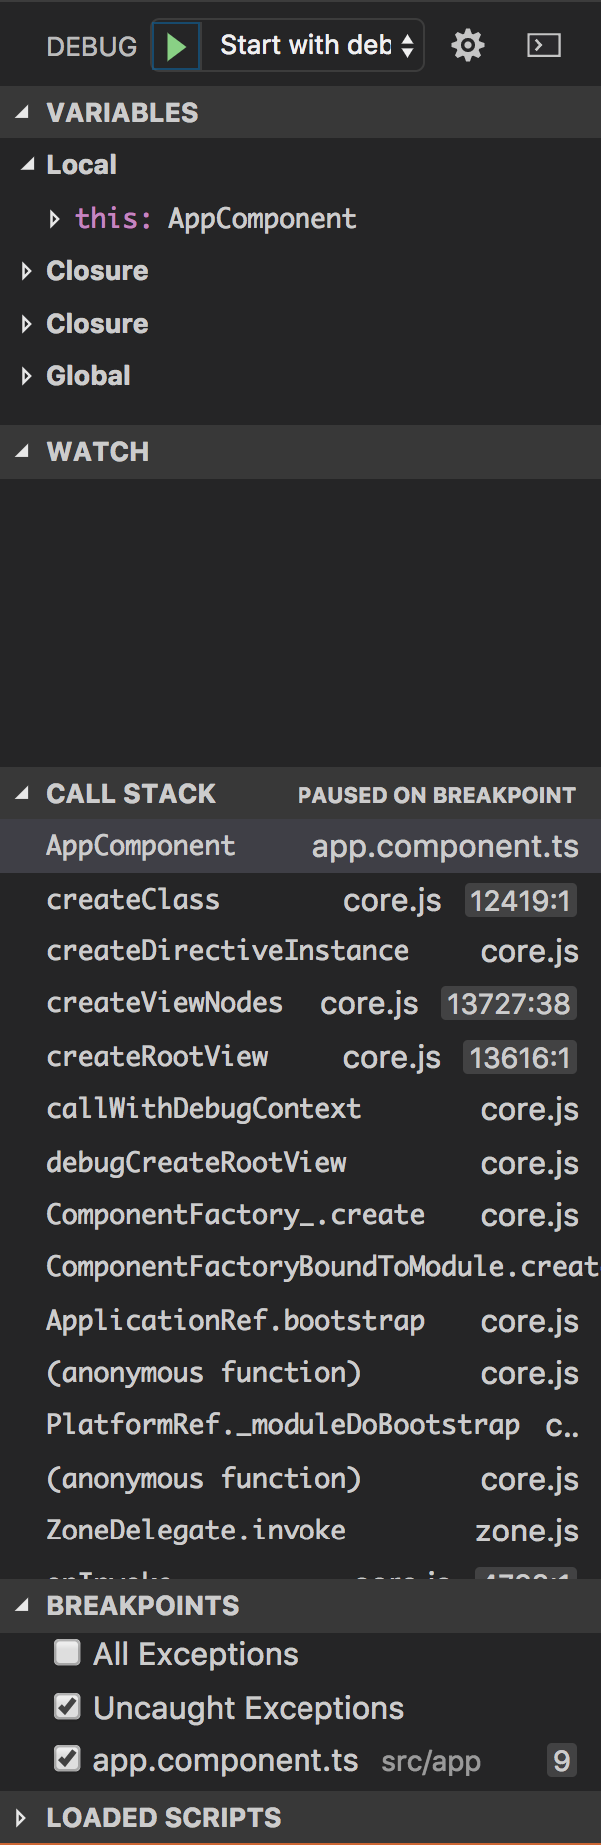Select the ZoneDelegate.invoke stack frame
Screen dimensions: 601x1845
click(x=197, y=1531)
